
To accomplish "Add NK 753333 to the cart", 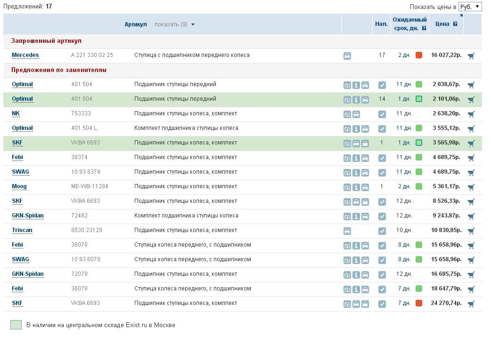I will coord(471,114).
